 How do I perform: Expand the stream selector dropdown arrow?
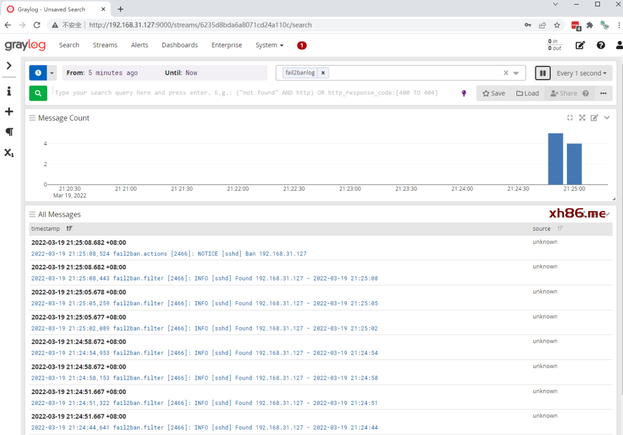tap(516, 73)
